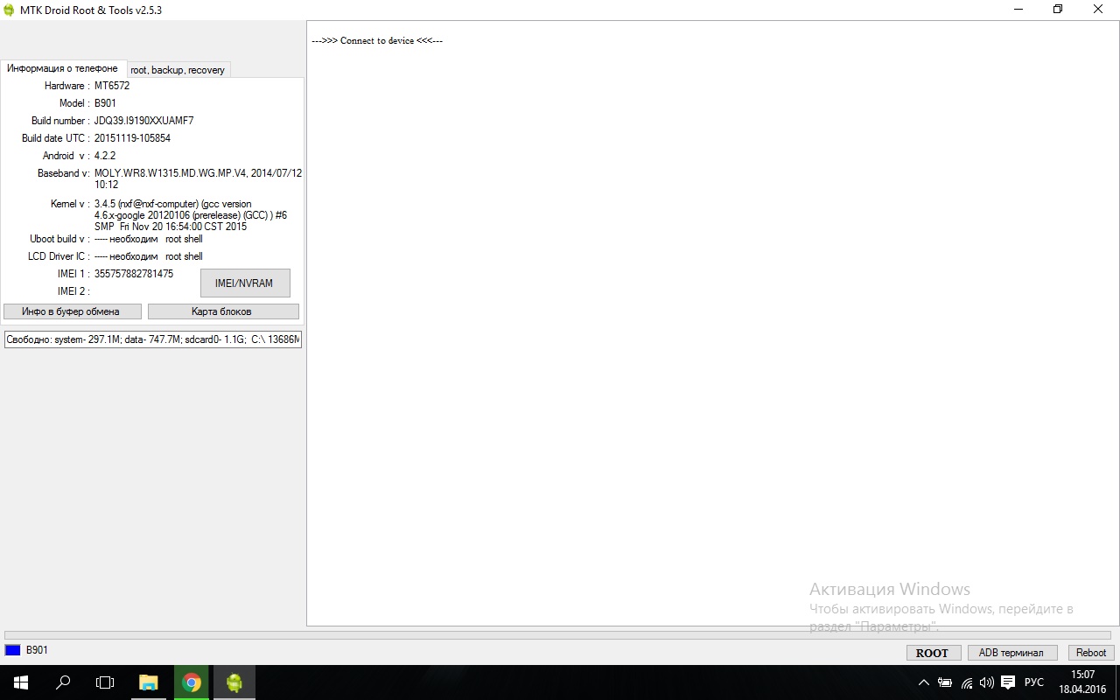Image resolution: width=1120 pixels, height=700 pixels.
Task: Open Карта блоков block map
Action: (222, 311)
